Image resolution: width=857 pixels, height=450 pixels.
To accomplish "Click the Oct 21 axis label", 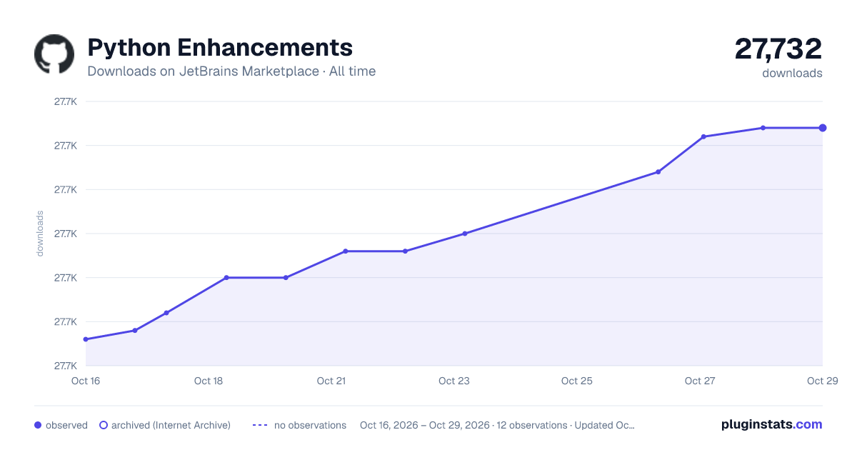I will (x=331, y=381).
